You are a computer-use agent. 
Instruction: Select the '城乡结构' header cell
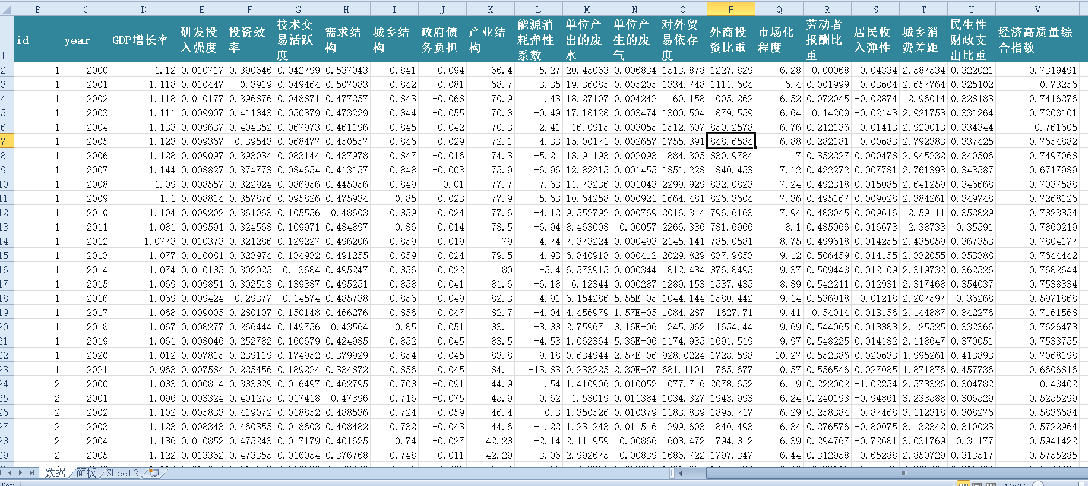(394, 39)
